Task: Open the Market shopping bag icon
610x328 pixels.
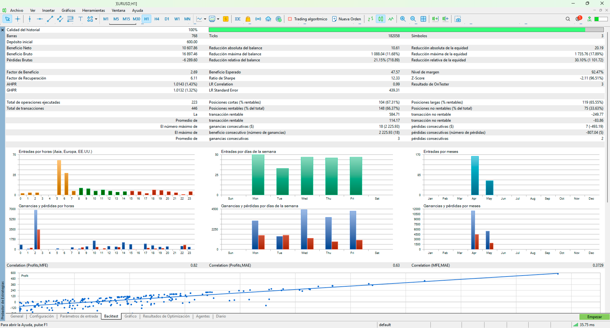Action: point(248,19)
